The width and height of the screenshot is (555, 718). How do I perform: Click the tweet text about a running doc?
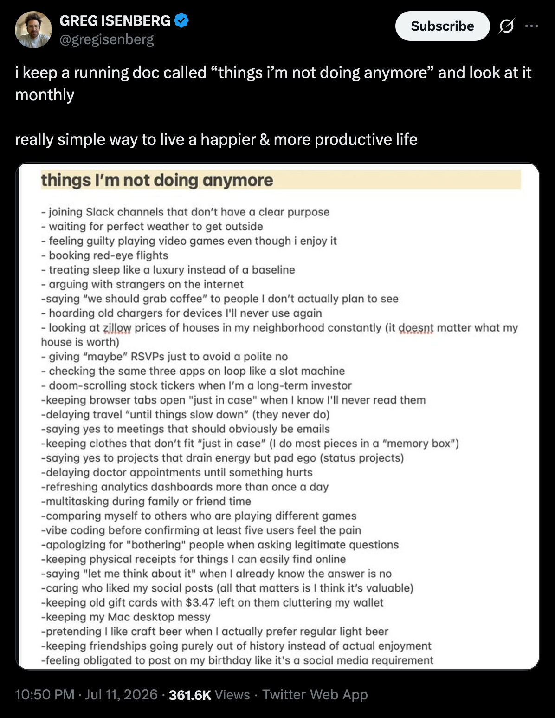point(273,84)
